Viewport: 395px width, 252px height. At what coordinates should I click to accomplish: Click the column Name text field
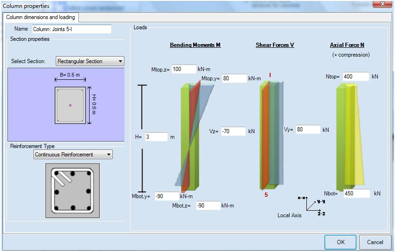71,29
